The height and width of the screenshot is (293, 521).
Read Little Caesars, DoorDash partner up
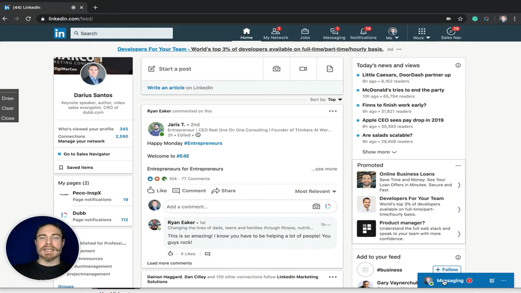click(406, 75)
